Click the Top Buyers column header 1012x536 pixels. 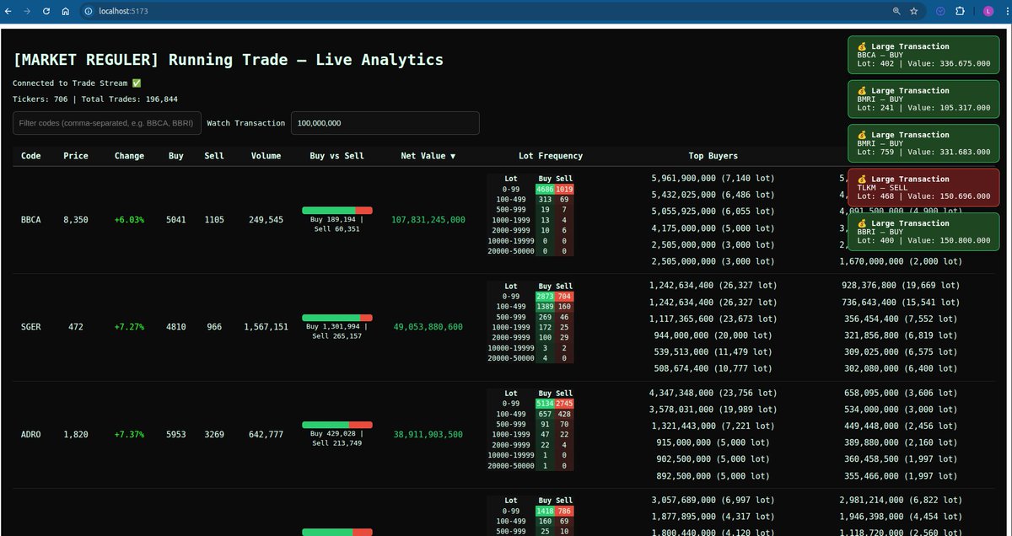pyautogui.click(x=713, y=156)
